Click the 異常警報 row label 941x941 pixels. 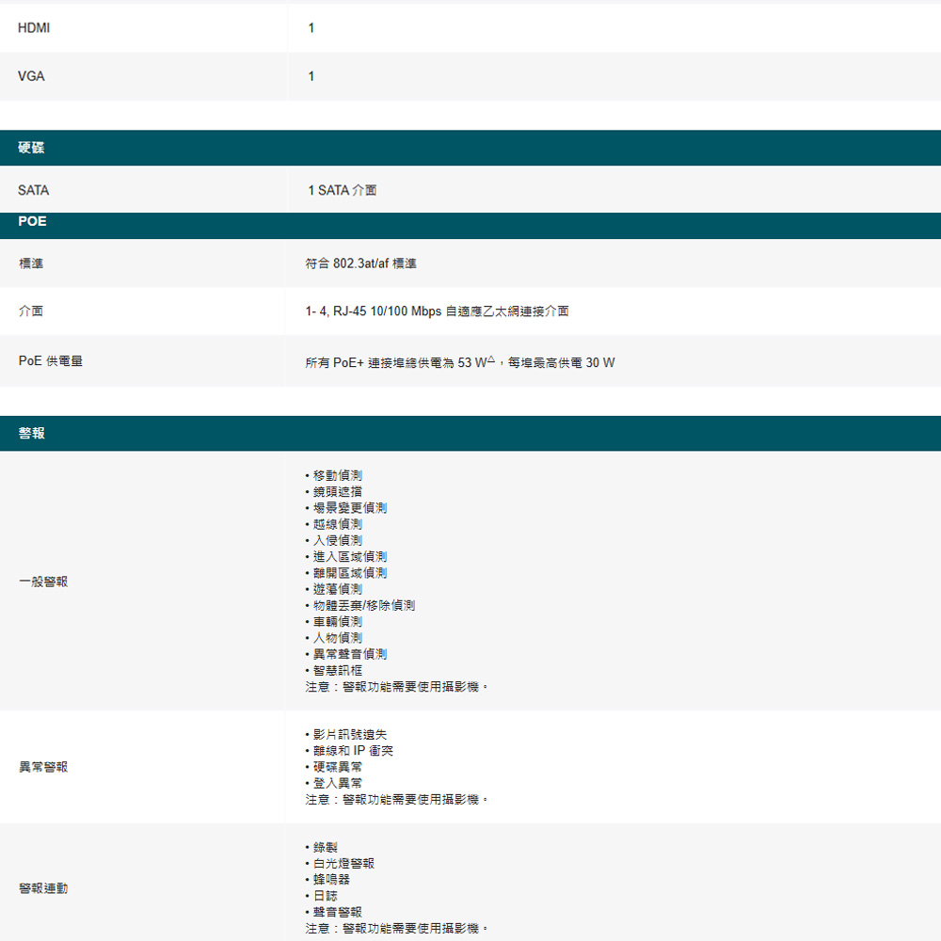pos(43,767)
